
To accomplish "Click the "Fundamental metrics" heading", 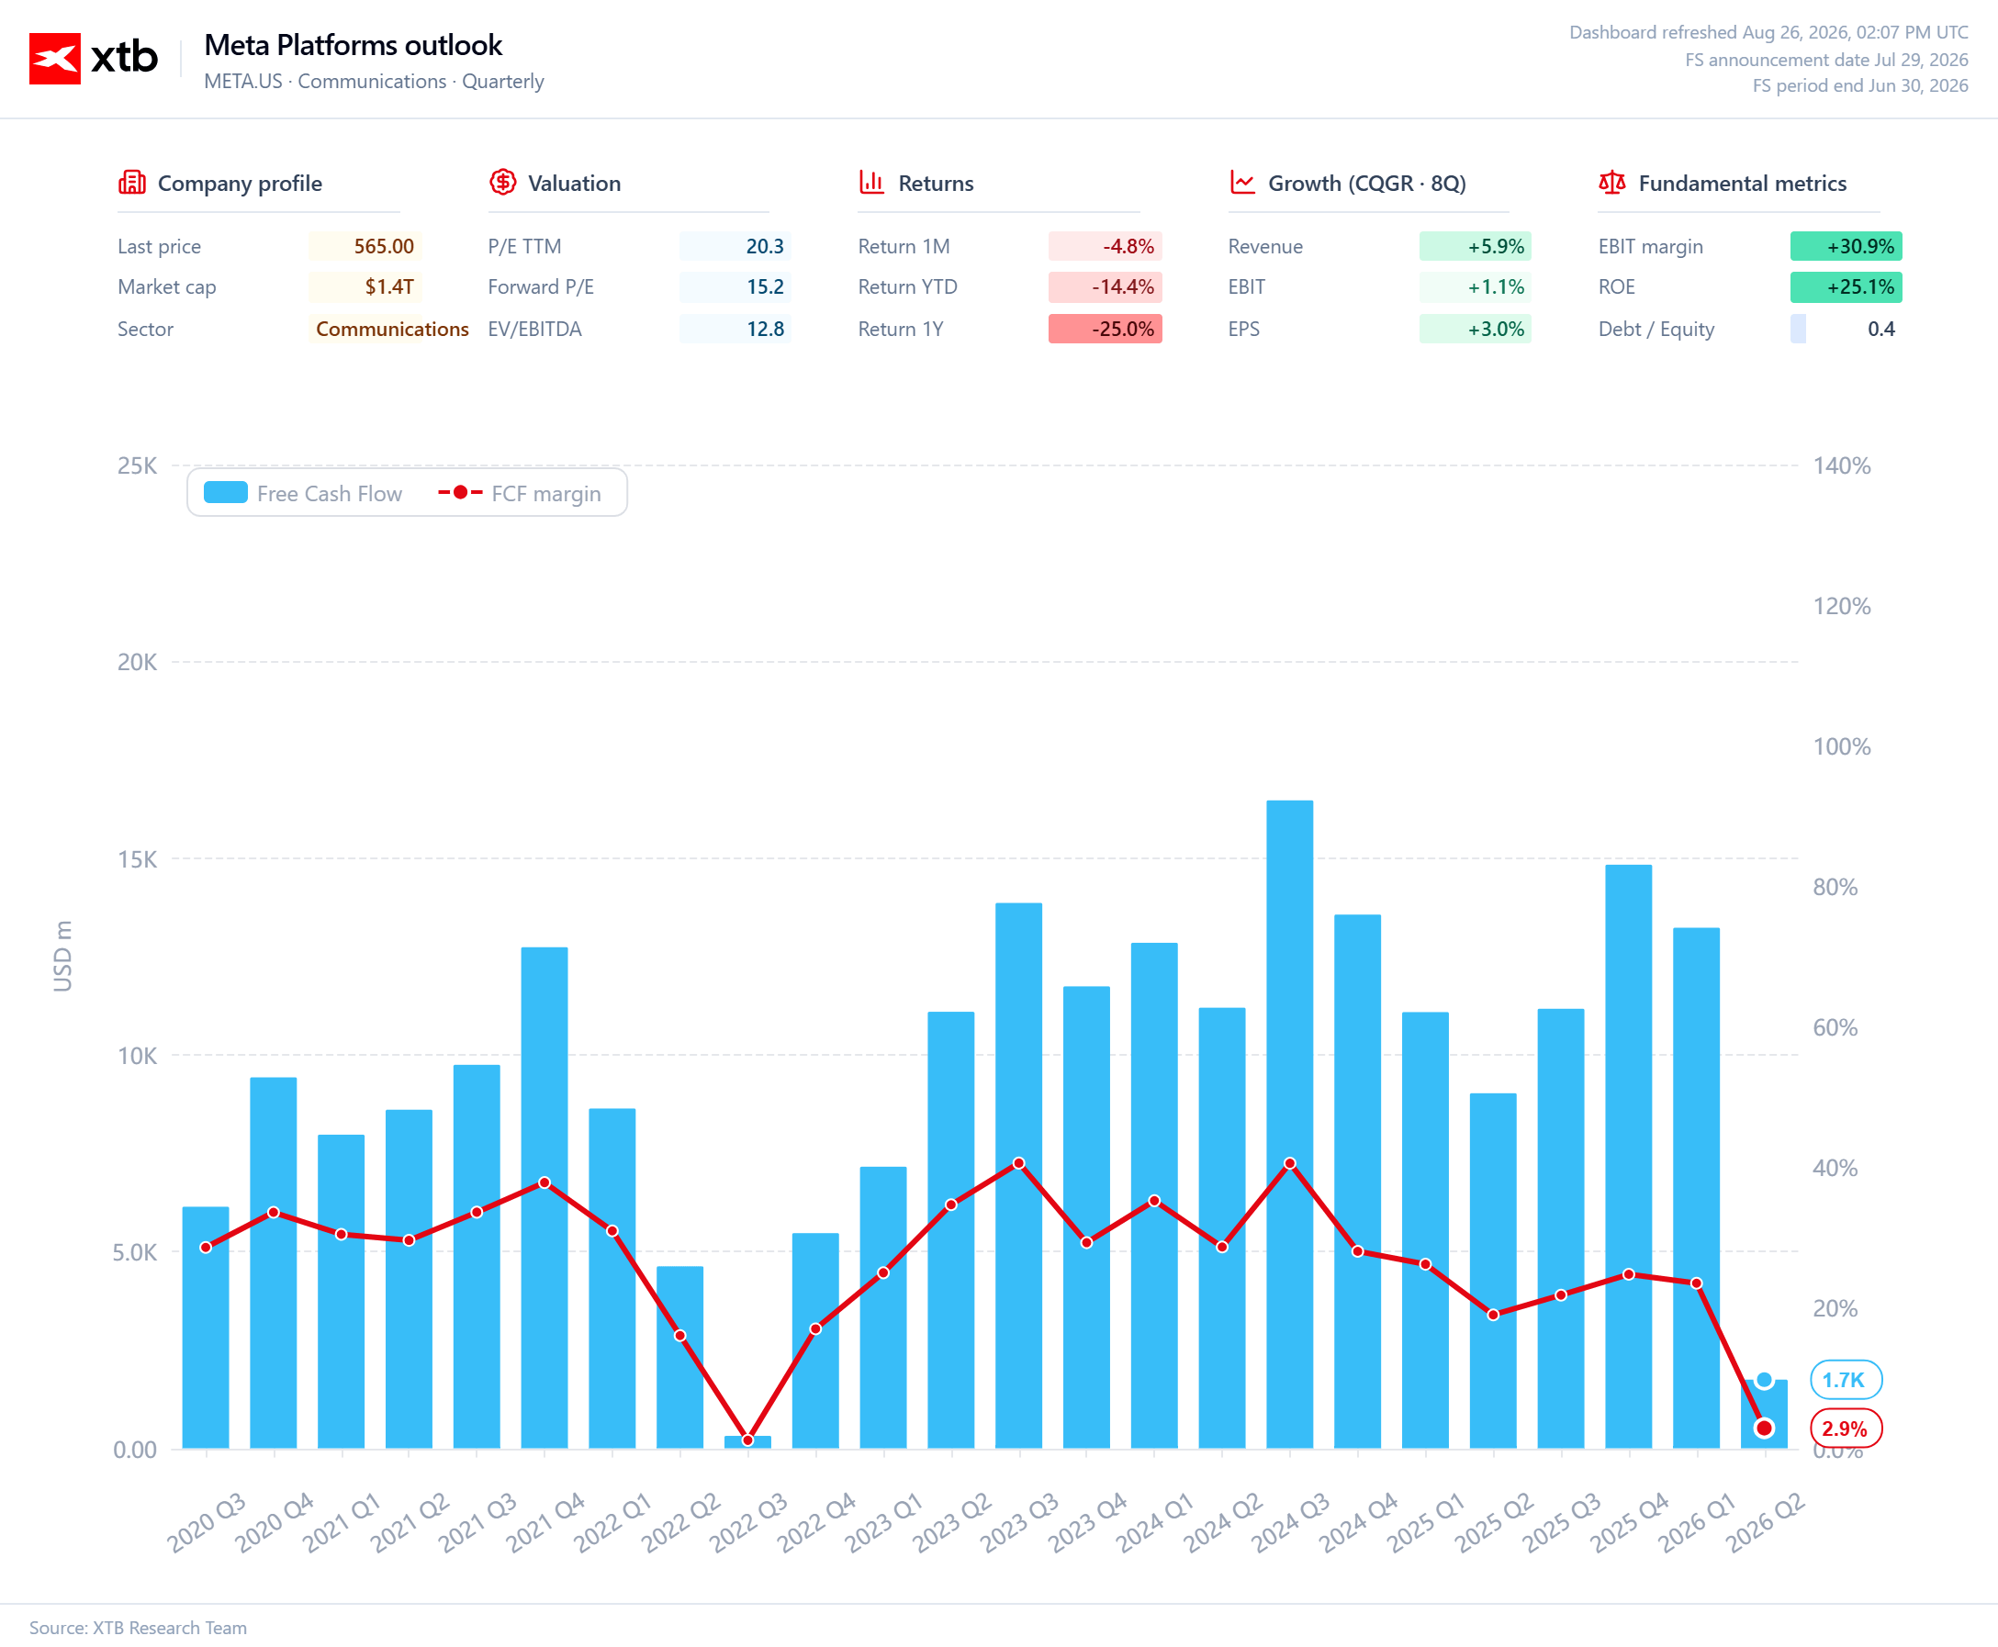I will coord(1742,183).
